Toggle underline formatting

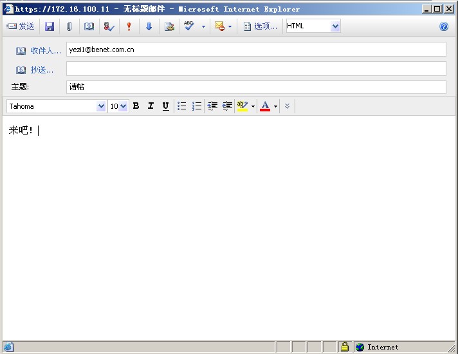coord(165,106)
